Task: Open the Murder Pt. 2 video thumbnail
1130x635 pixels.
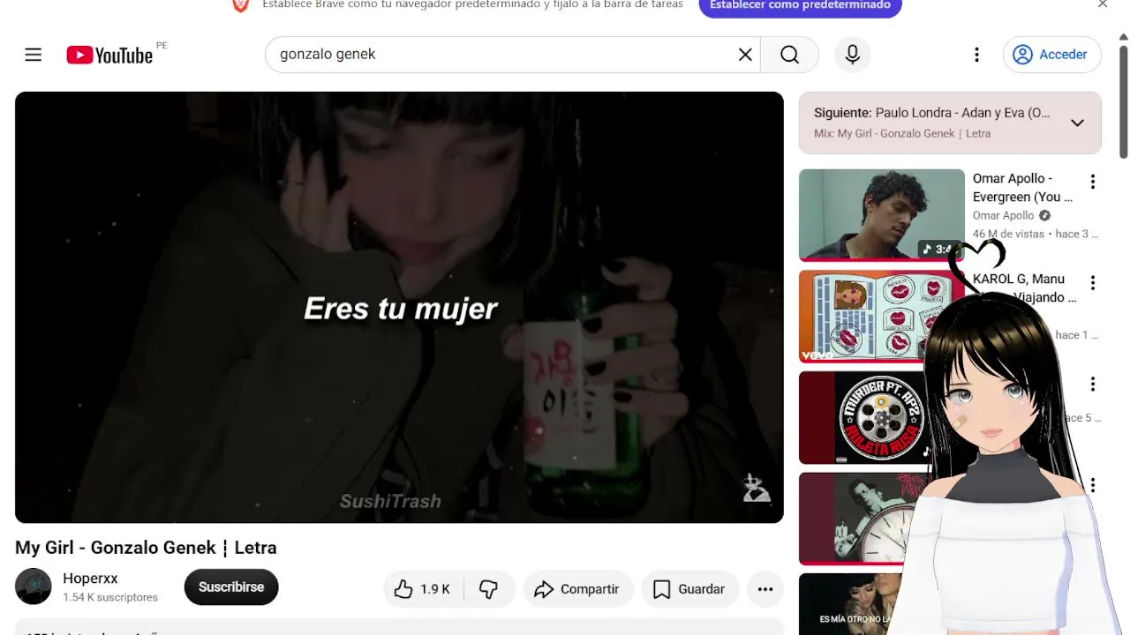Action: click(x=865, y=417)
